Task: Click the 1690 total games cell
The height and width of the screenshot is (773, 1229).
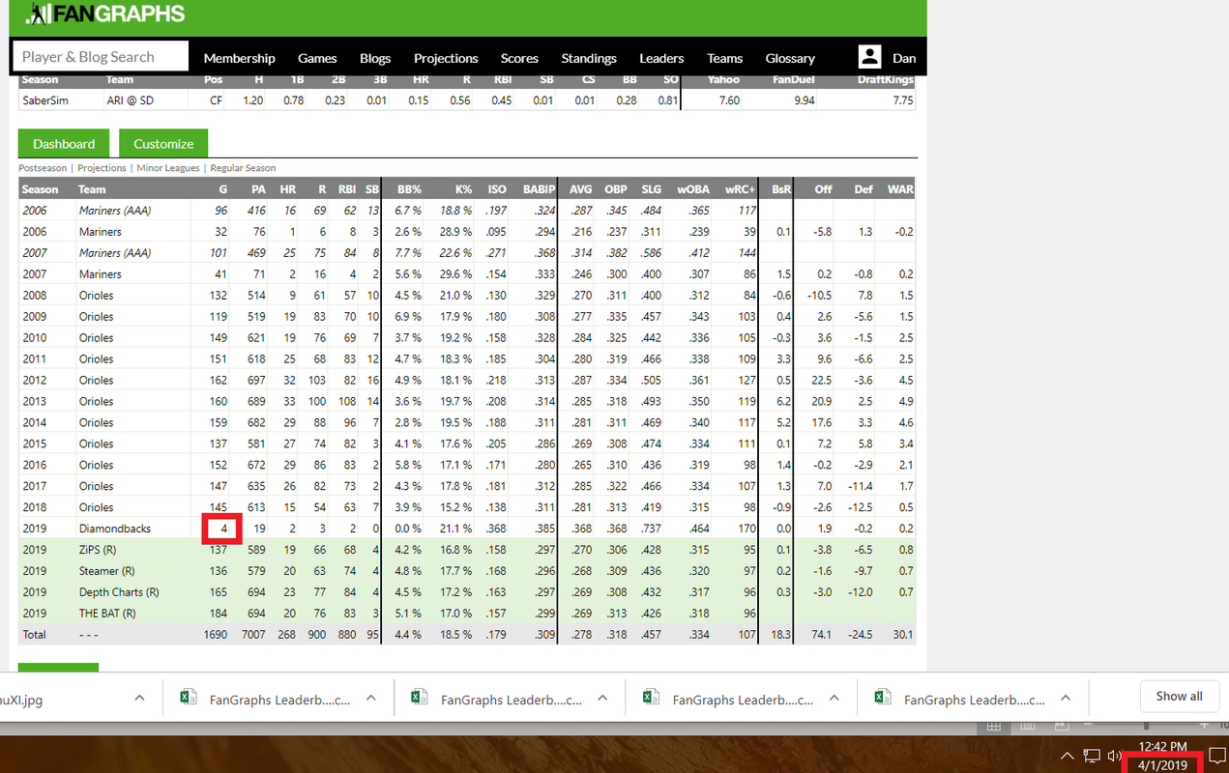Action: (216, 636)
